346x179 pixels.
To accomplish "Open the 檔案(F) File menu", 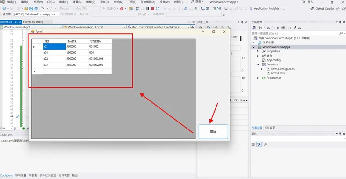I will coord(12,2).
